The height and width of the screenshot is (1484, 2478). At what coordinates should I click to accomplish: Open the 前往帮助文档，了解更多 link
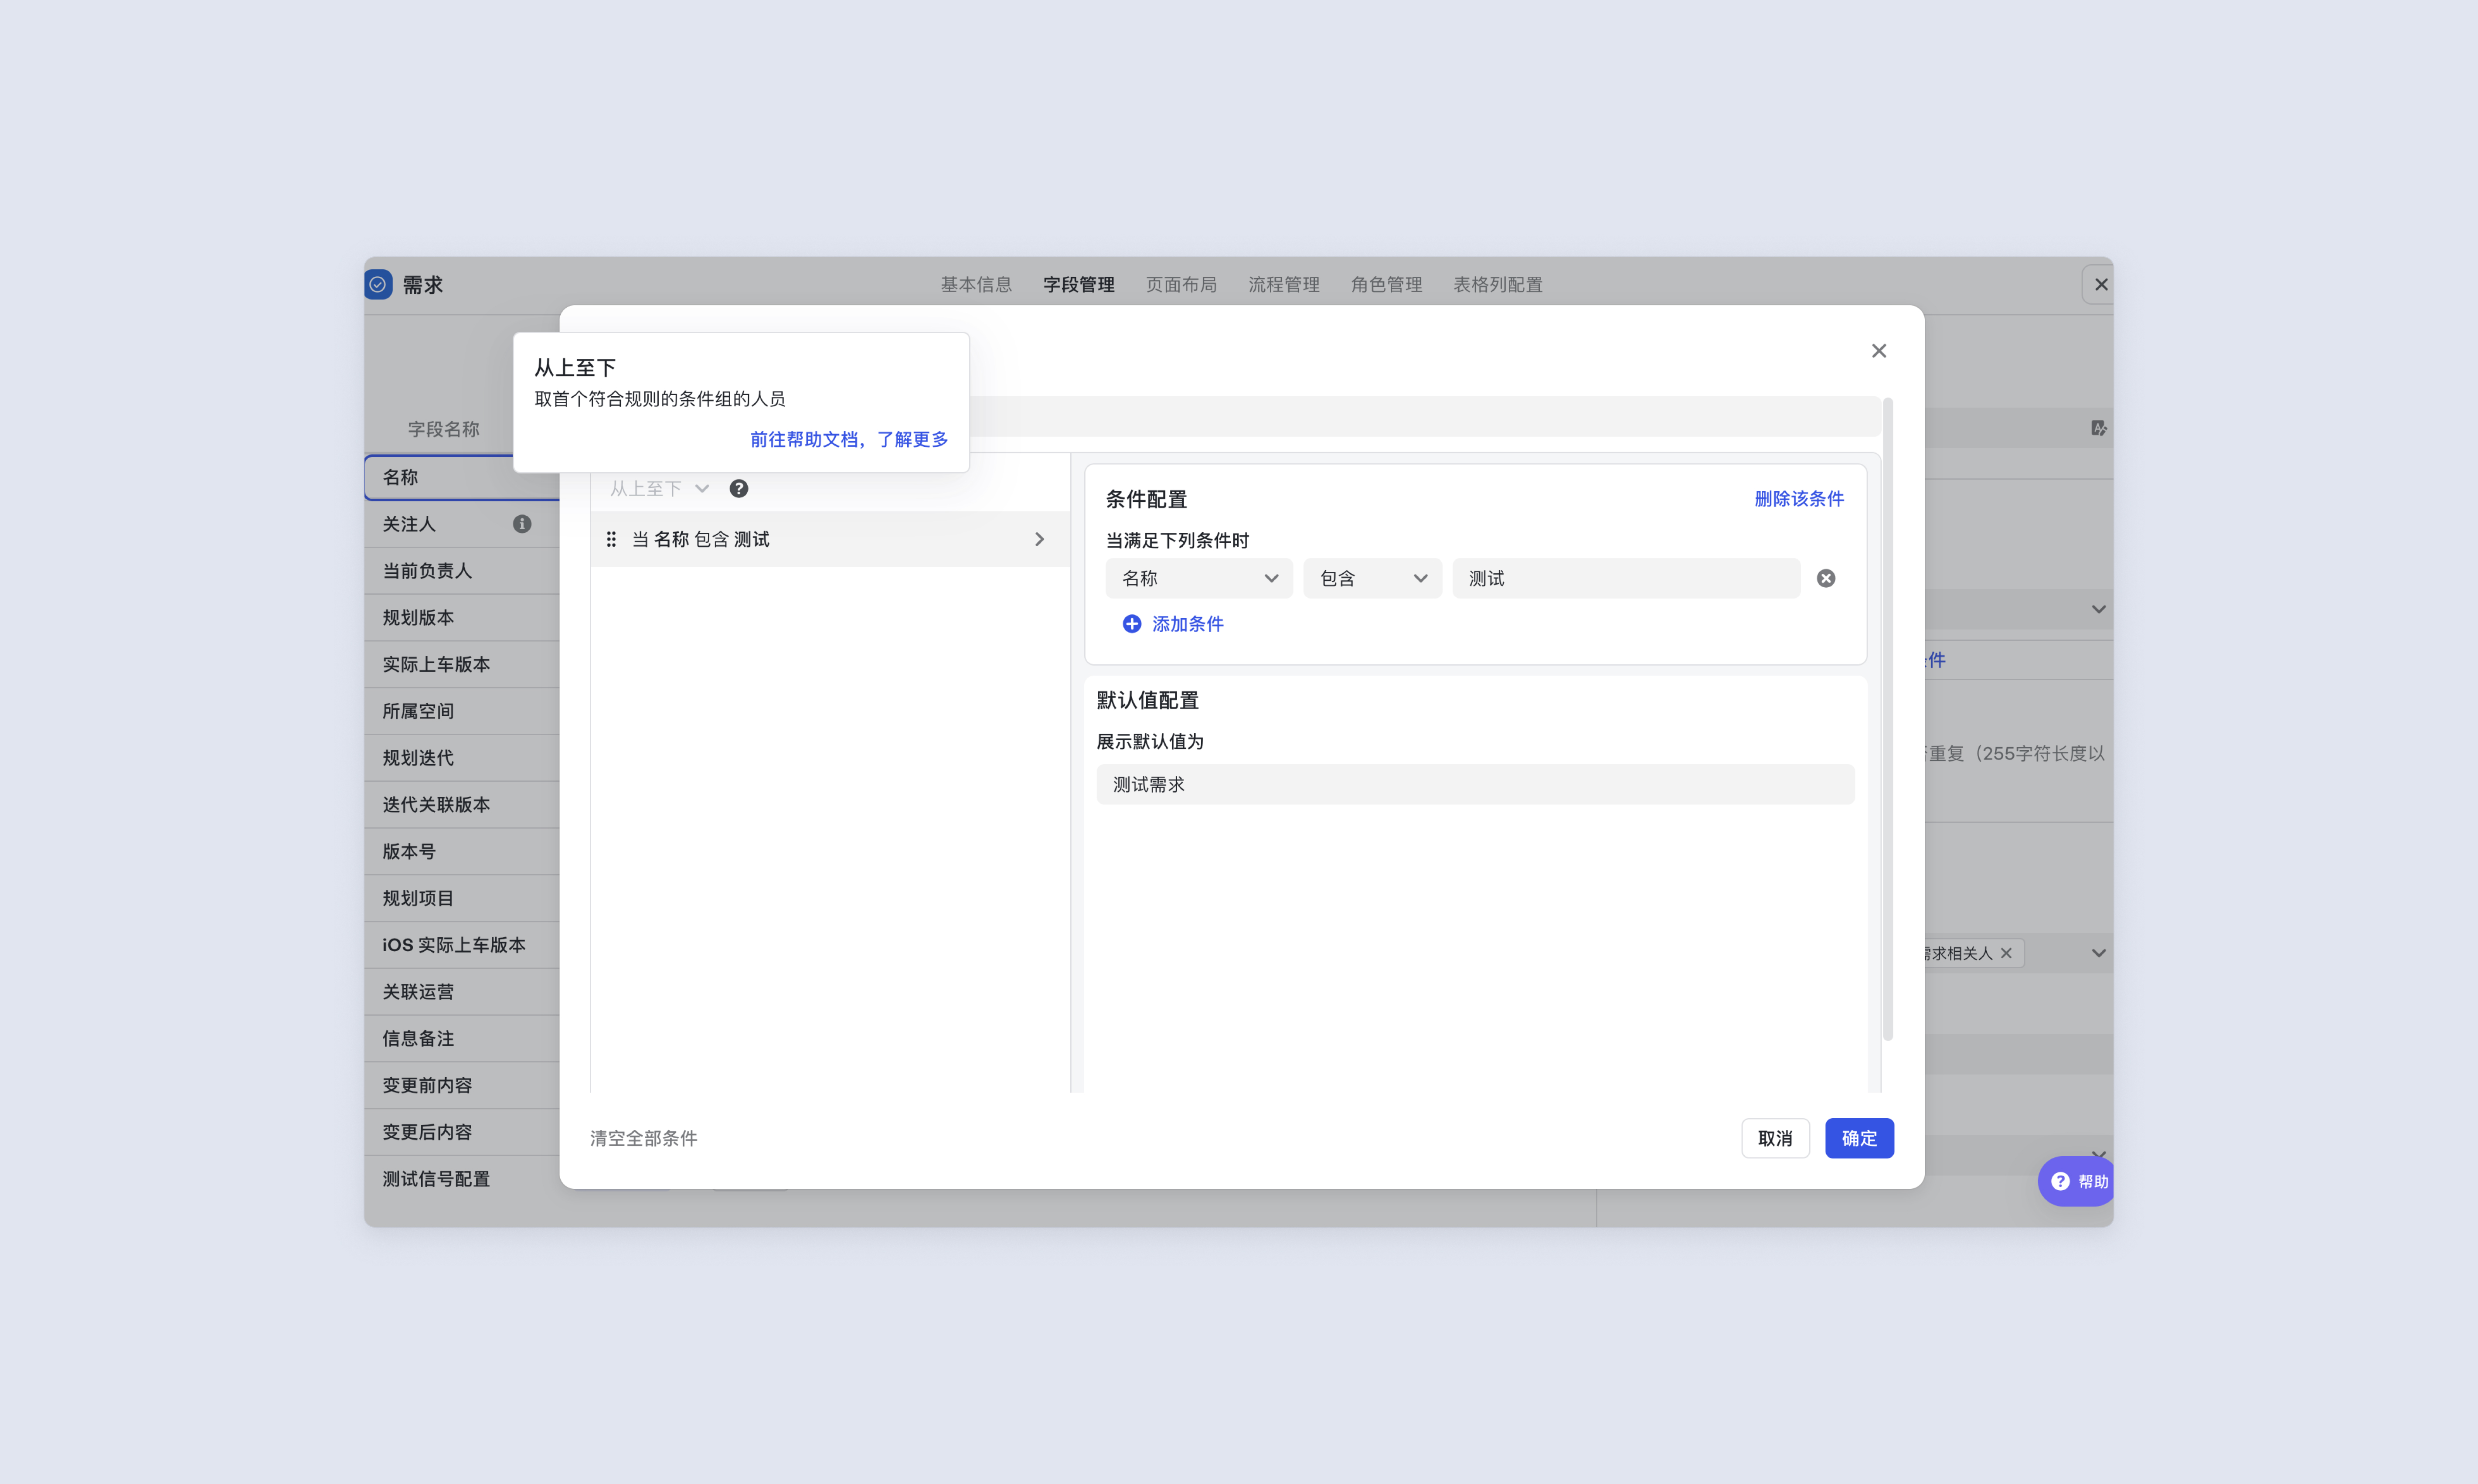point(849,439)
